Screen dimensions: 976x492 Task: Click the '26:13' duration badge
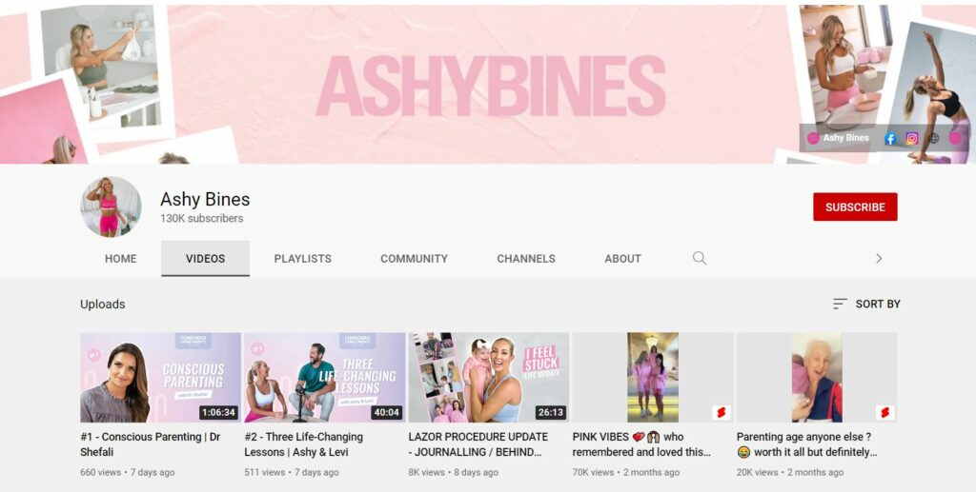550,412
